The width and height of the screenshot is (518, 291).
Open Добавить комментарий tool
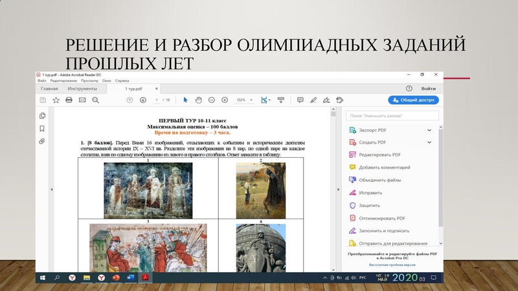[x=379, y=167]
